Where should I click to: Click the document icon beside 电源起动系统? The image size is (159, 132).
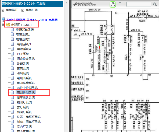(x=12, y=29)
